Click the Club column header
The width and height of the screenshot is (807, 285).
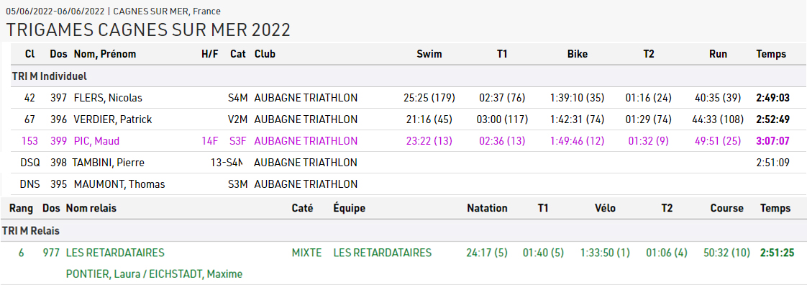point(265,54)
